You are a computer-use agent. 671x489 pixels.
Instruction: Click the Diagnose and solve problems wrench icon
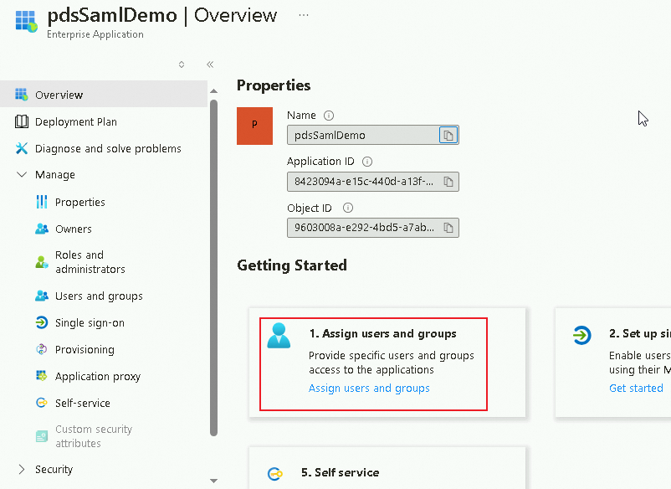pyautogui.click(x=22, y=148)
